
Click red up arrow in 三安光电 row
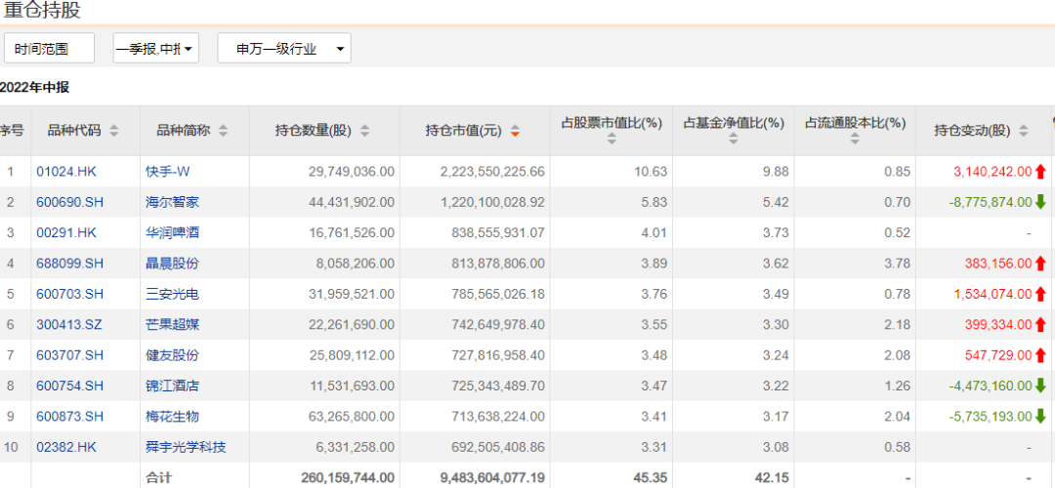tap(1041, 294)
